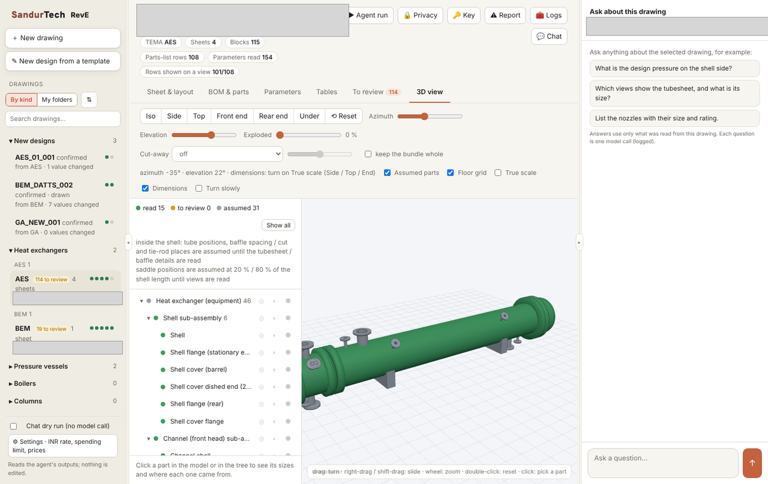Click target icon on Shell cover (barrel) row
Viewport: 768px width, 484px height.
coord(261,370)
